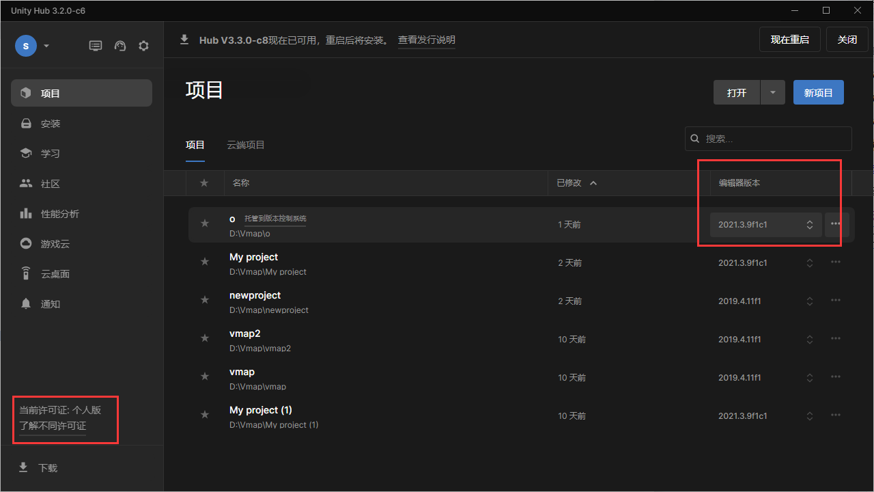Viewport: 874px width, 492px height.
Task: Go to the 学习 section
Action: [81, 154]
